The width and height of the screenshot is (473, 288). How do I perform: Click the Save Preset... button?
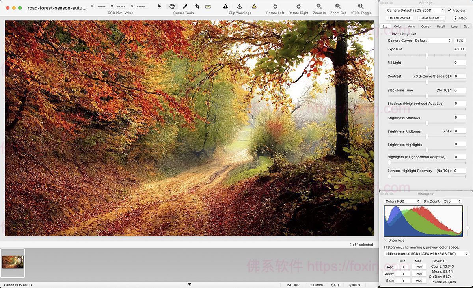click(x=431, y=18)
